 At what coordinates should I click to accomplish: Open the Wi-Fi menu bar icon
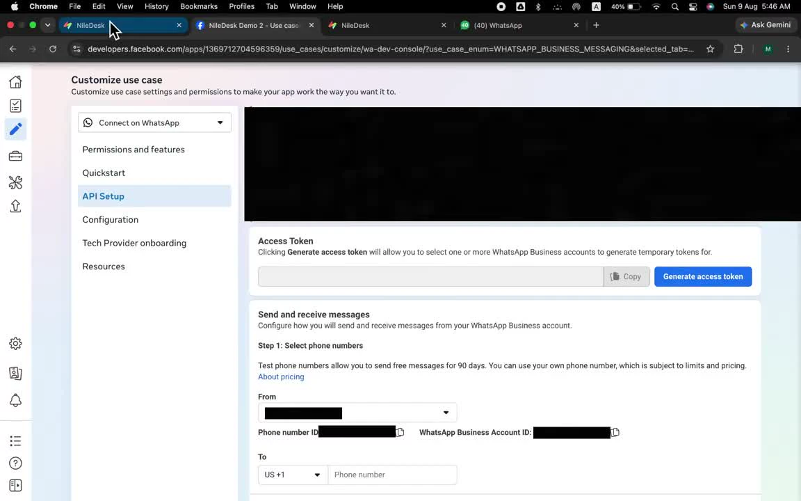click(x=656, y=7)
